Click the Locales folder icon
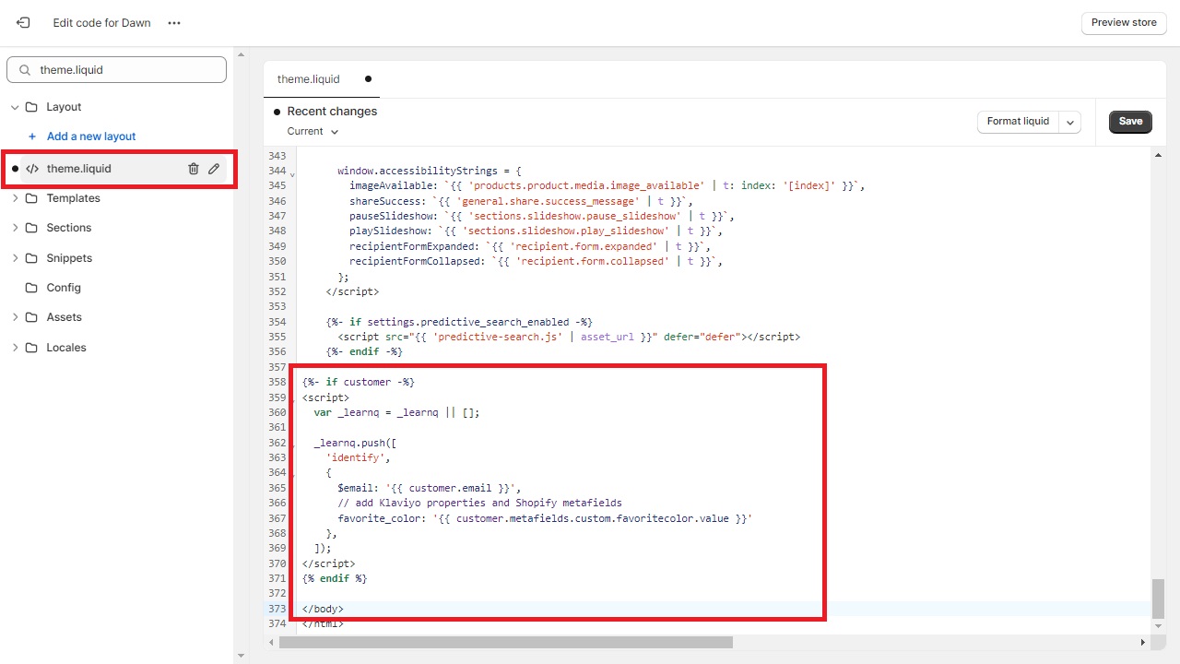This screenshot has width=1180, height=664. click(x=32, y=348)
